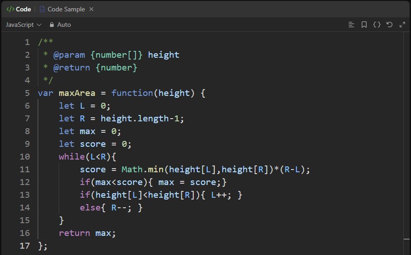
Task: Click the 'Math' word on line 11
Action: [x=132, y=169]
